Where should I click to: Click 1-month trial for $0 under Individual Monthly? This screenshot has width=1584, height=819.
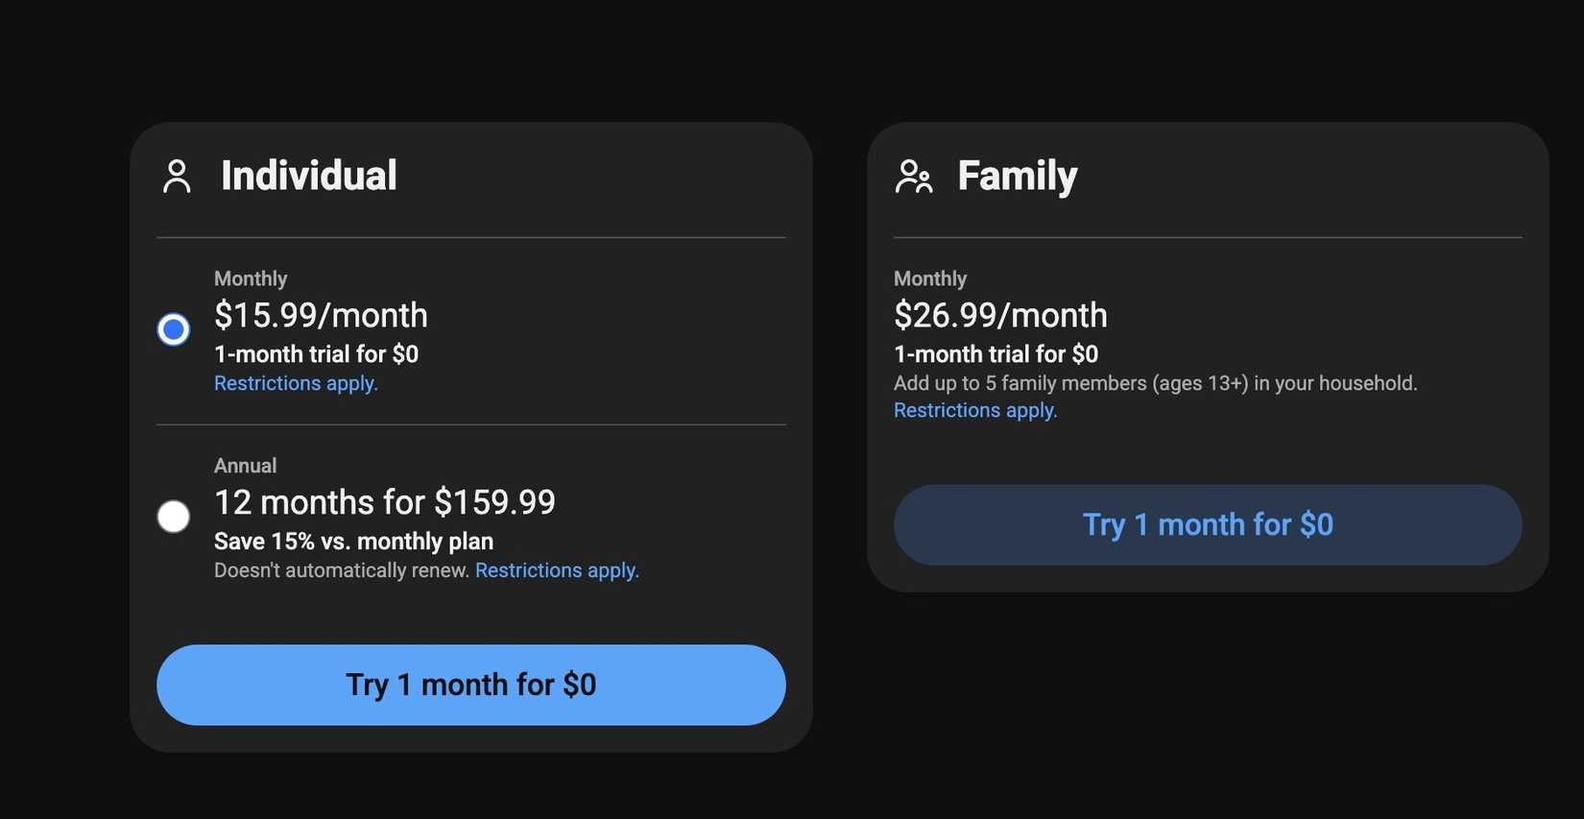point(316,353)
